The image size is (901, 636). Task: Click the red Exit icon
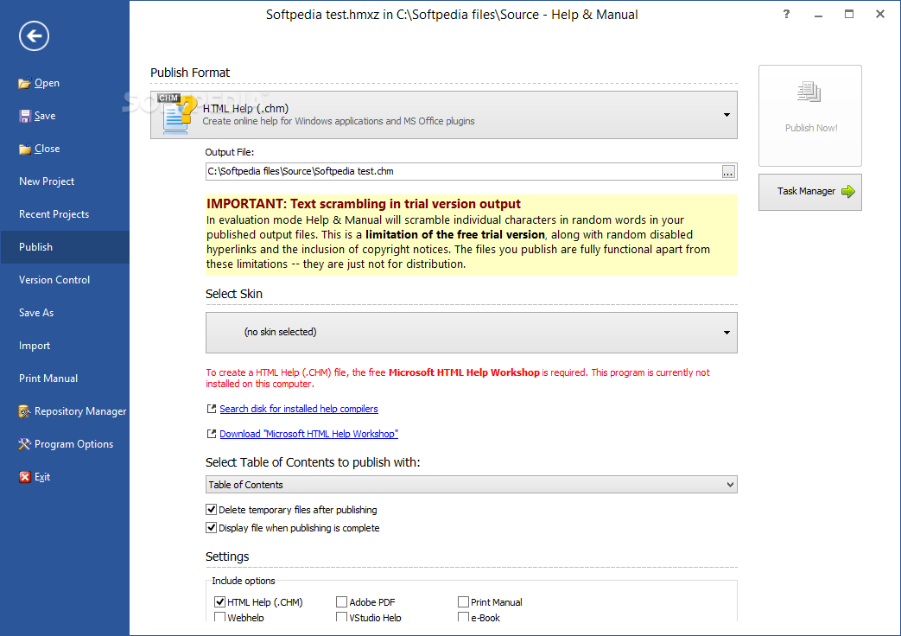click(x=25, y=477)
